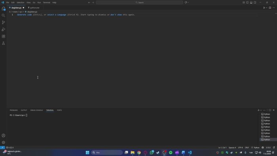This screenshot has height=156, width=277.
Task: Open the Run and Debug view
Action: click(x=3, y=29)
